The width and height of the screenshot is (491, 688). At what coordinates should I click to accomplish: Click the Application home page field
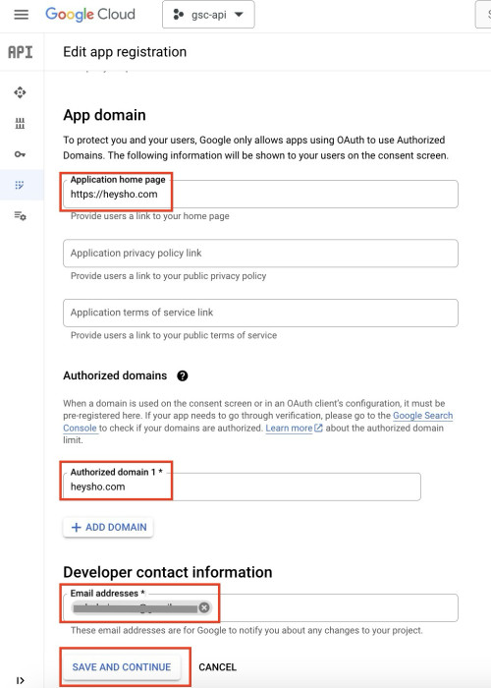[x=260, y=194]
